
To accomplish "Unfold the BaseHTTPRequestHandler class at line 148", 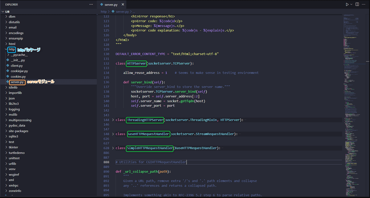I will pyautogui.click(x=113, y=134).
